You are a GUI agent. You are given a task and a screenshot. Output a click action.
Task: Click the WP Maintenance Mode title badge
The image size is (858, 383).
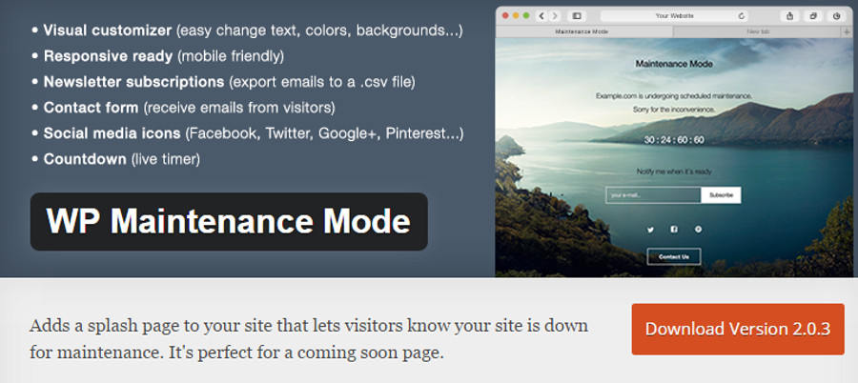229,222
